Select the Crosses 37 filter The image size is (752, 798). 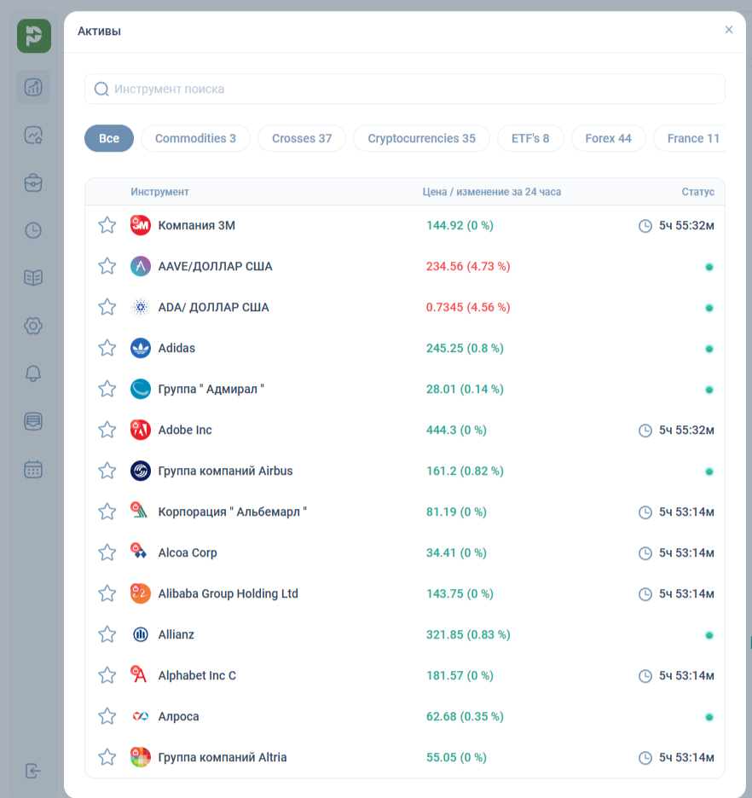click(x=302, y=138)
